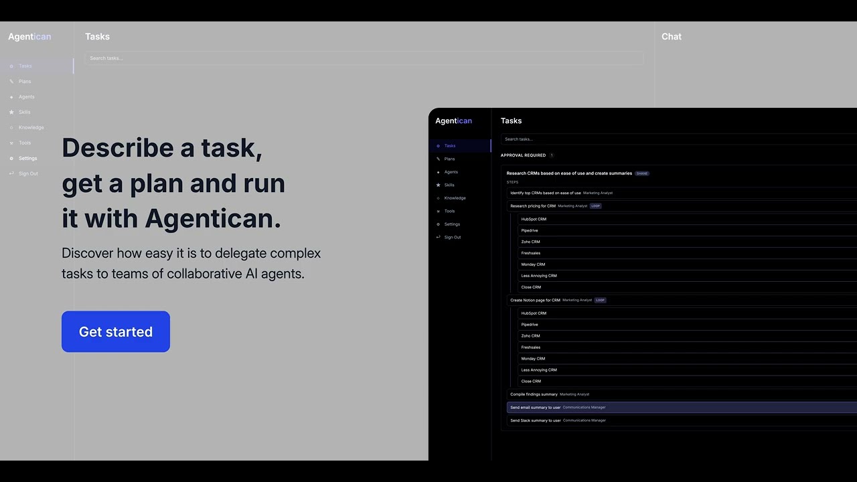Toggle LOOP on the Research pricing step
The width and height of the screenshot is (857, 482).
pyautogui.click(x=595, y=206)
